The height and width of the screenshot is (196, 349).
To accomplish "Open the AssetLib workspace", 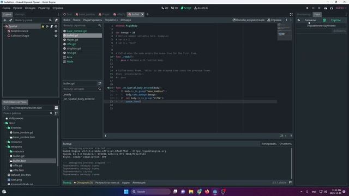I will (x=201, y=8).
